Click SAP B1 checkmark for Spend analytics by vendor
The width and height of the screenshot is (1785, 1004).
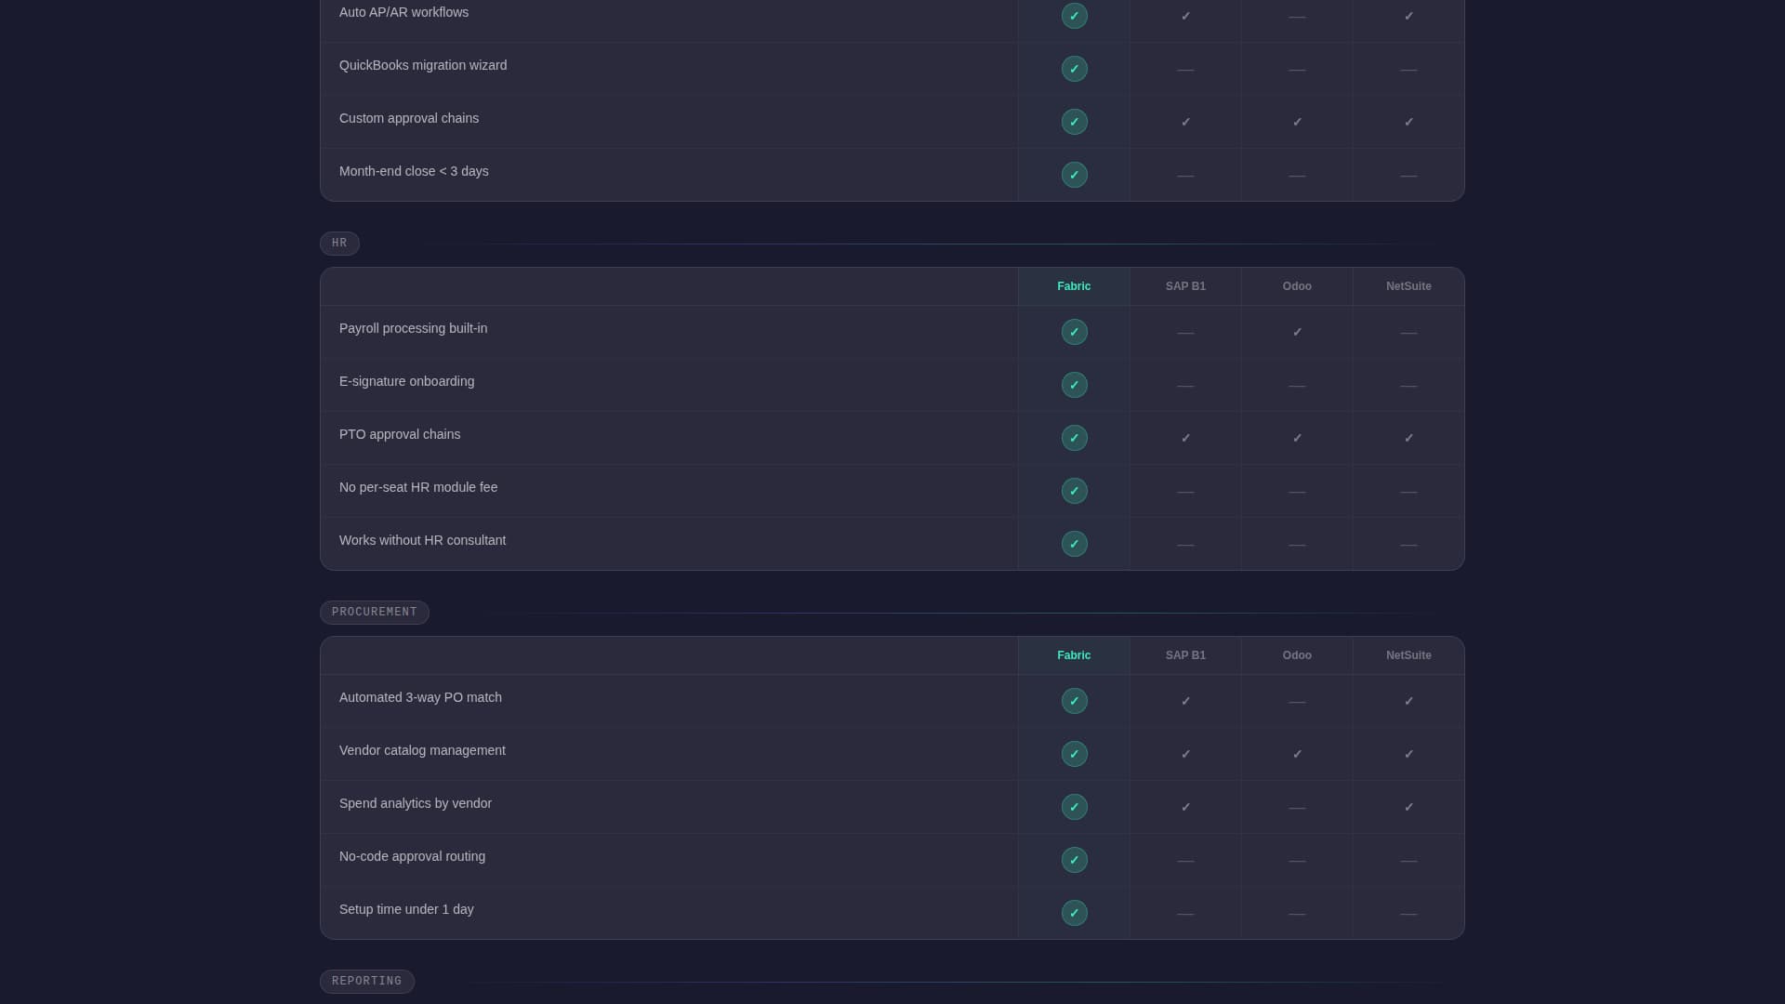click(1185, 807)
